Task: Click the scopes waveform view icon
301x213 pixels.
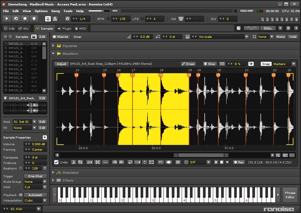Action: (251, 28)
